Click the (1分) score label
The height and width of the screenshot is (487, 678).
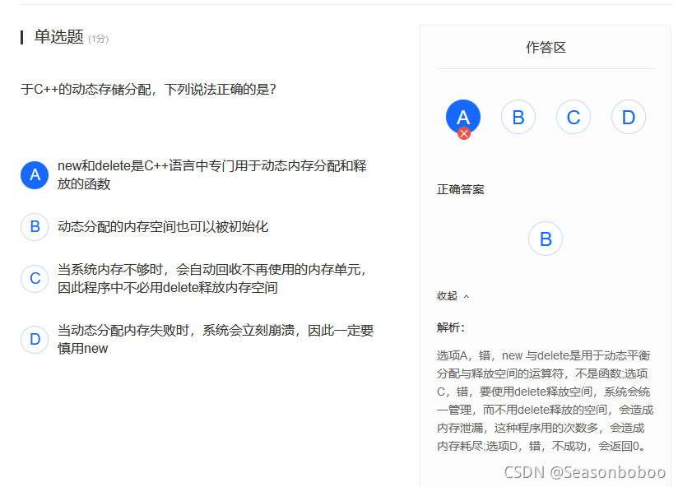pyautogui.click(x=99, y=39)
